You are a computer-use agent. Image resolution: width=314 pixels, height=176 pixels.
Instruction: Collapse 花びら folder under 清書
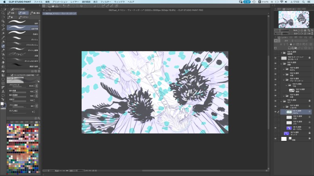pos(284,69)
